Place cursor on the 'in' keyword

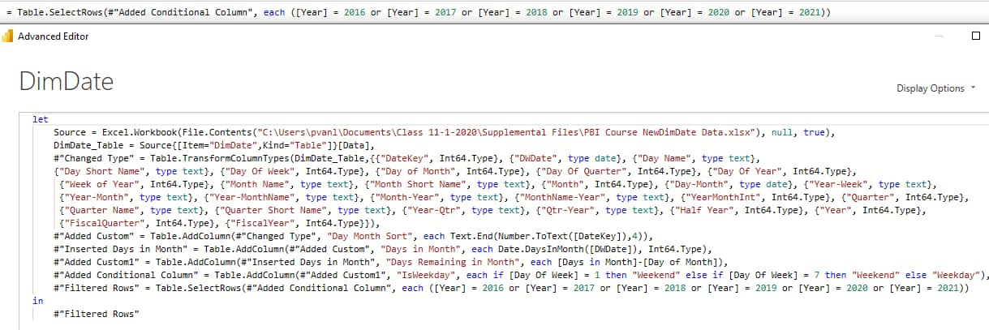tap(37, 301)
